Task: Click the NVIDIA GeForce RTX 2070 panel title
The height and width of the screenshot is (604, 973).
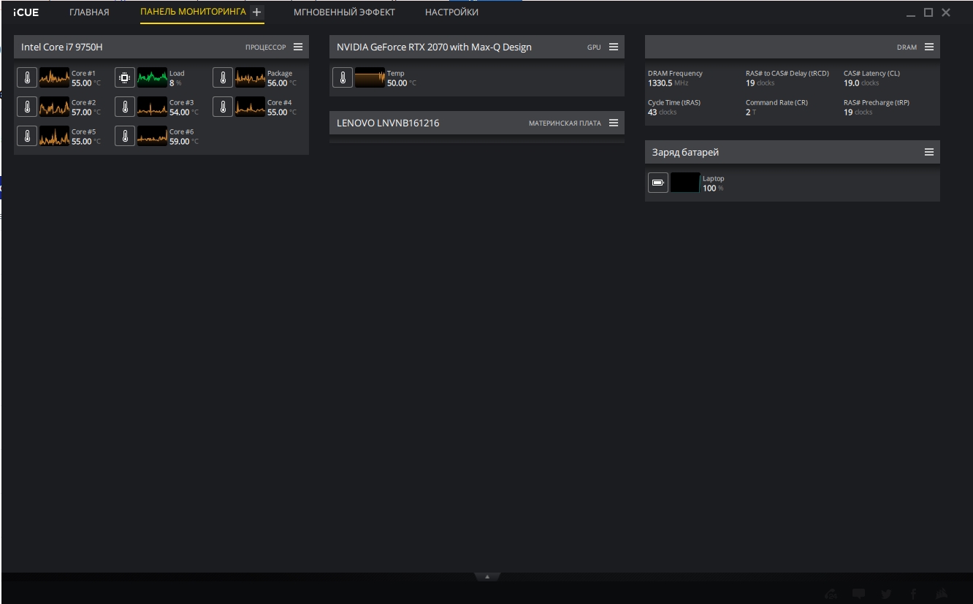Action: pos(434,47)
